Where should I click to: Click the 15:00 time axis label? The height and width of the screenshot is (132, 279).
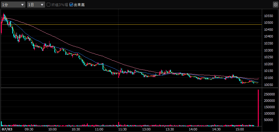(239, 129)
